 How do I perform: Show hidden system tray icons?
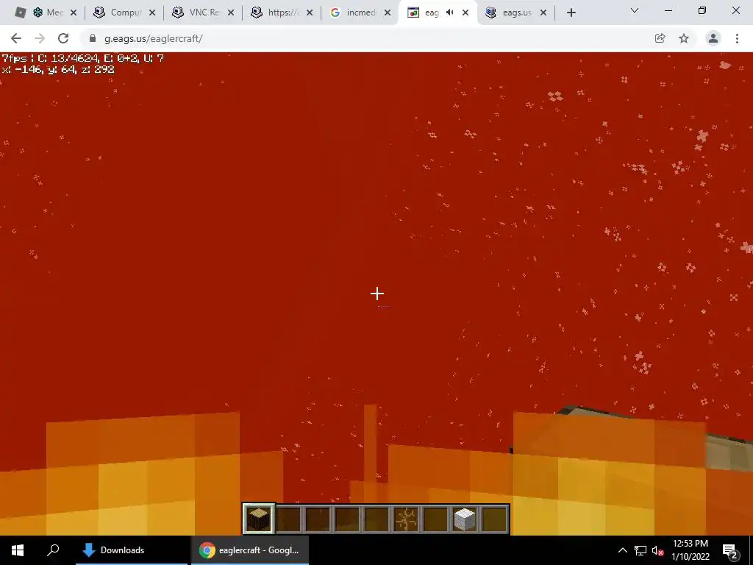pyautogui.click(x=622, y=550)
